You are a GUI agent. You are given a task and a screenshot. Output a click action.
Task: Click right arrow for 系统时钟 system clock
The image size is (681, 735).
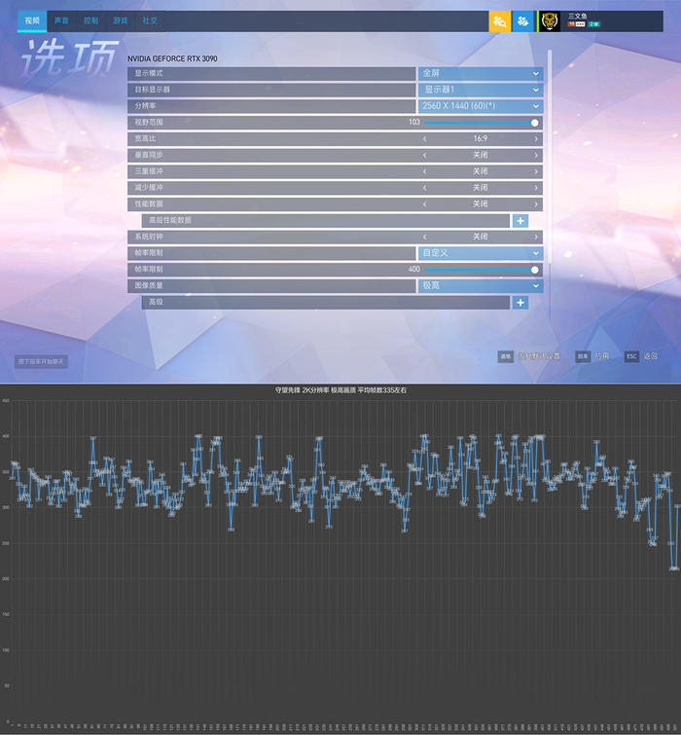click(x=536, y=237)
